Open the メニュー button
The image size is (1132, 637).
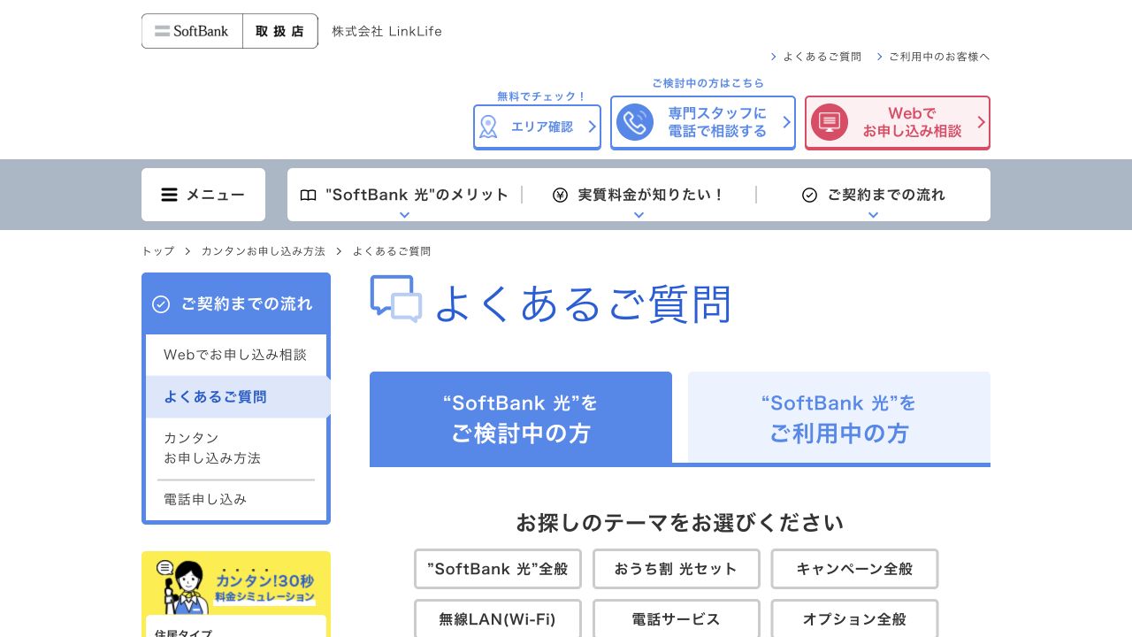203,195
